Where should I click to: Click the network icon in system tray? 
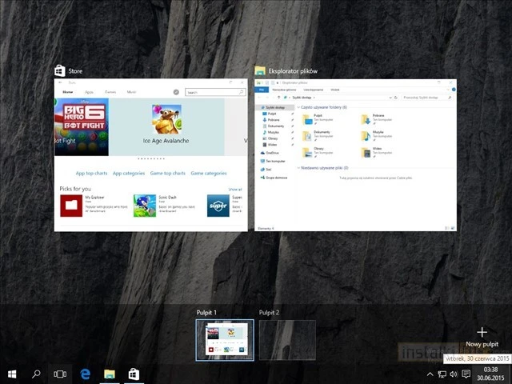point(442,374)
